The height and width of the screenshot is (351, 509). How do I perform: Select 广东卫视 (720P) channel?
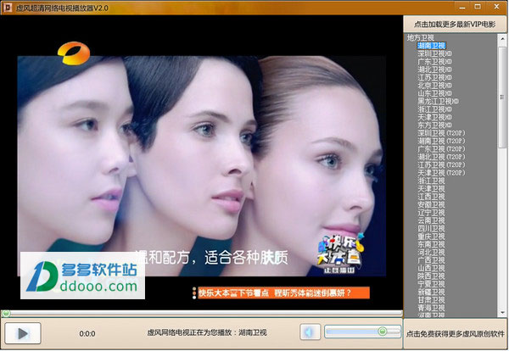click(x=441, y=149)
